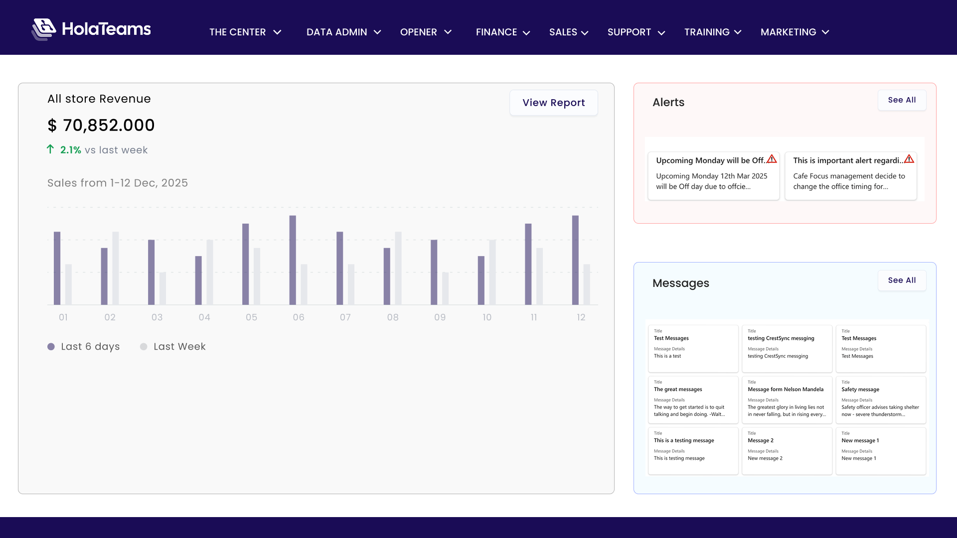Toggle Last 6 days legend dot

(x=51, y=347)
